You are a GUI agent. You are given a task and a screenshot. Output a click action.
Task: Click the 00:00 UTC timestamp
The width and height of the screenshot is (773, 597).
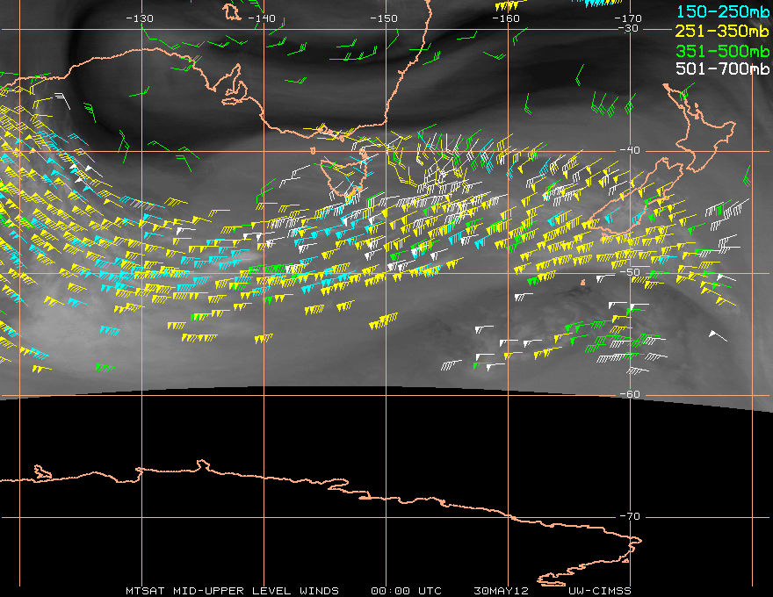[x=406, y=591]
